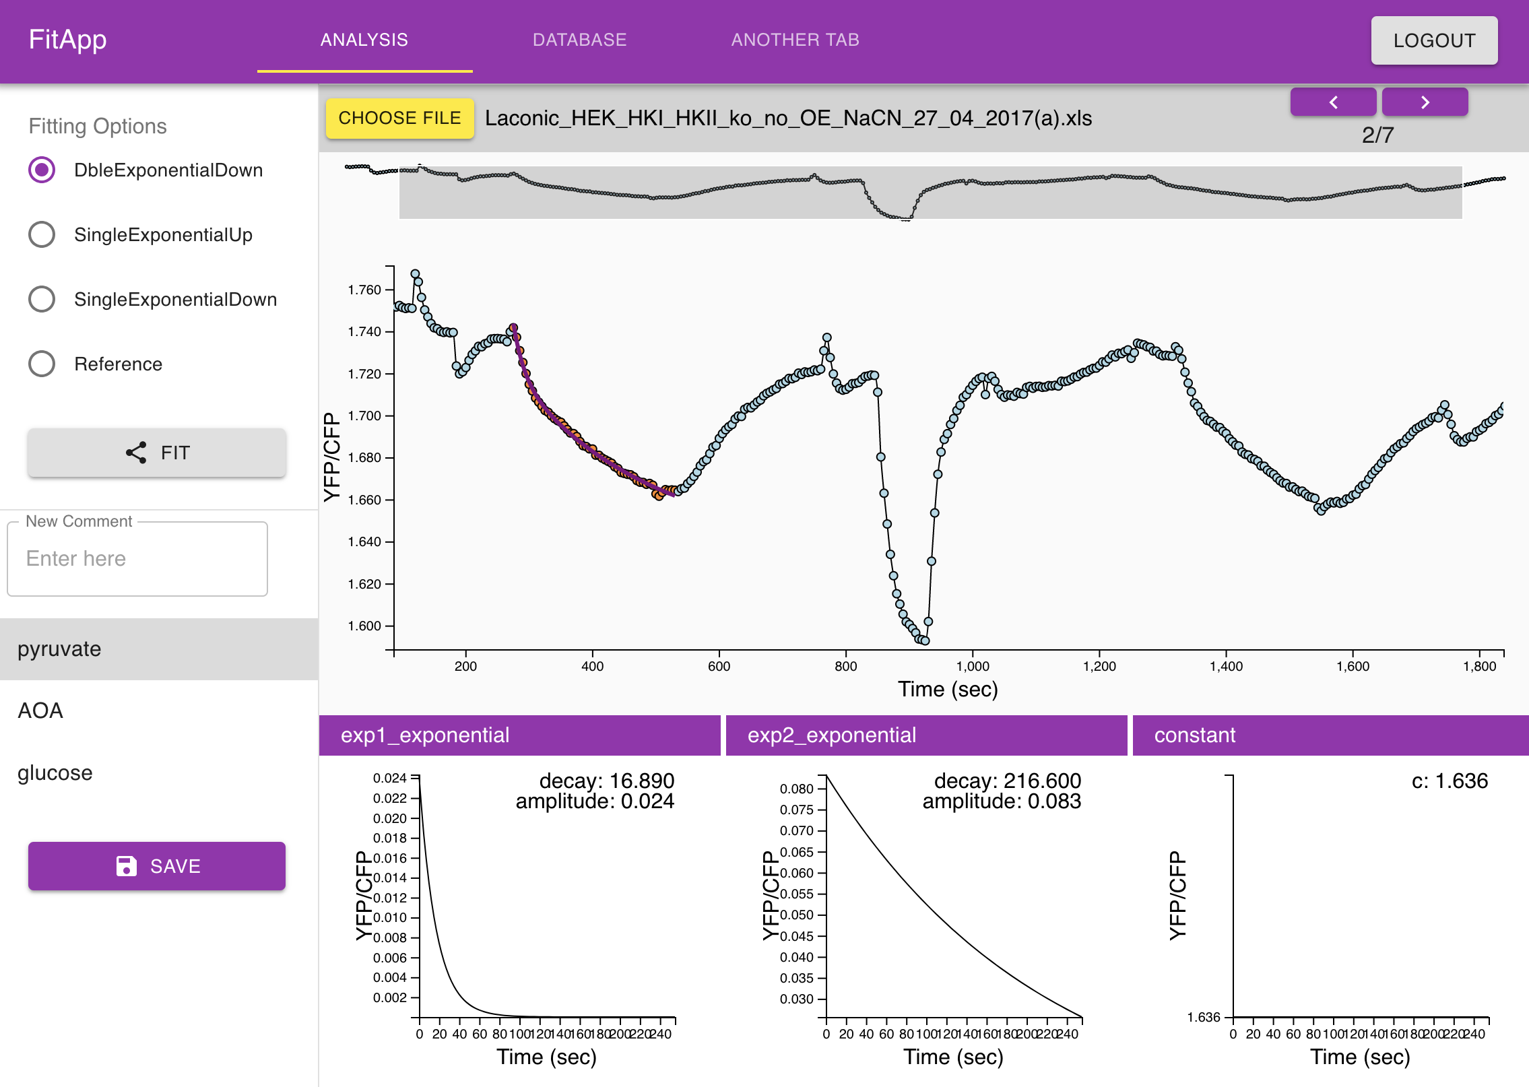The height and width of the screenshot is (1087, 1529).
Task: Click the exp1_exponential panel header
Action: point(519,735)
